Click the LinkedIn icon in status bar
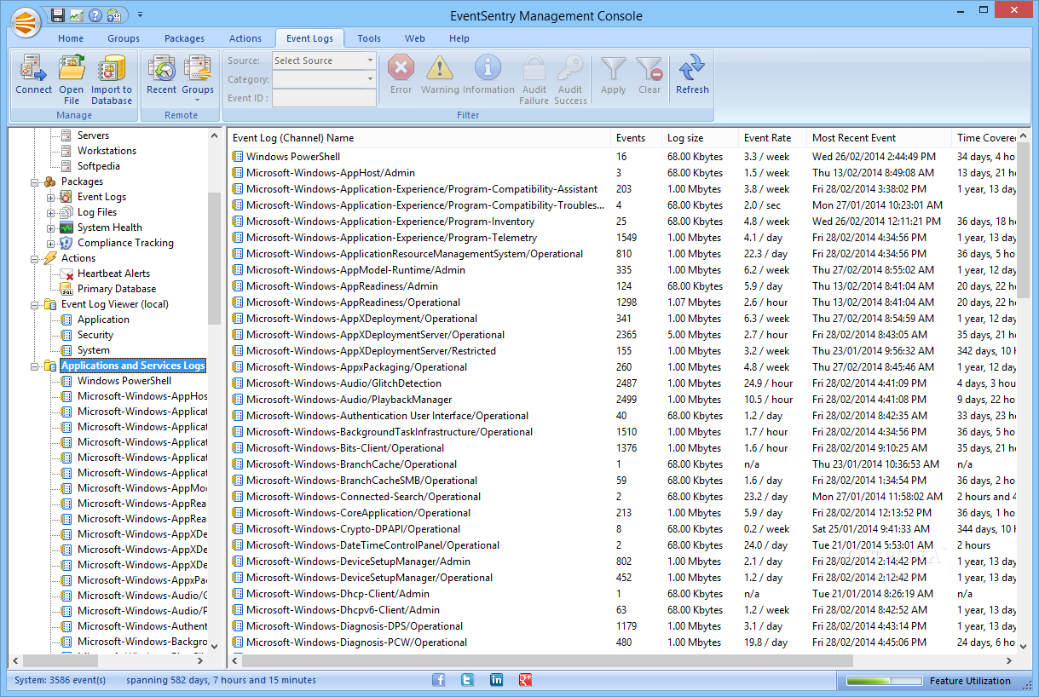This screenshot has width=1039, height=697. (496, 680)
